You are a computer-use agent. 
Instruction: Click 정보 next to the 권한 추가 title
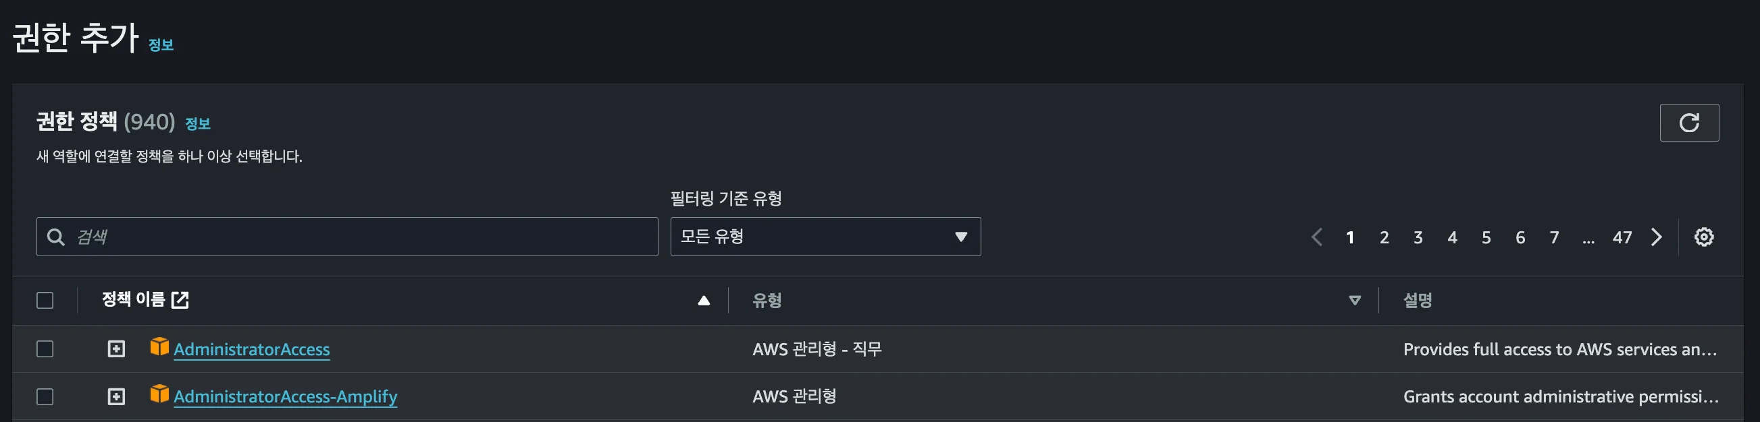162,46
